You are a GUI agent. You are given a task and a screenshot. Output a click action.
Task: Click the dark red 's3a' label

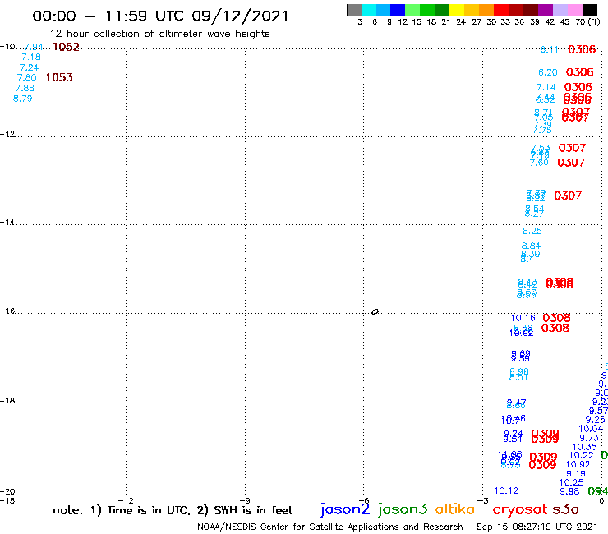tap(566, 509)
